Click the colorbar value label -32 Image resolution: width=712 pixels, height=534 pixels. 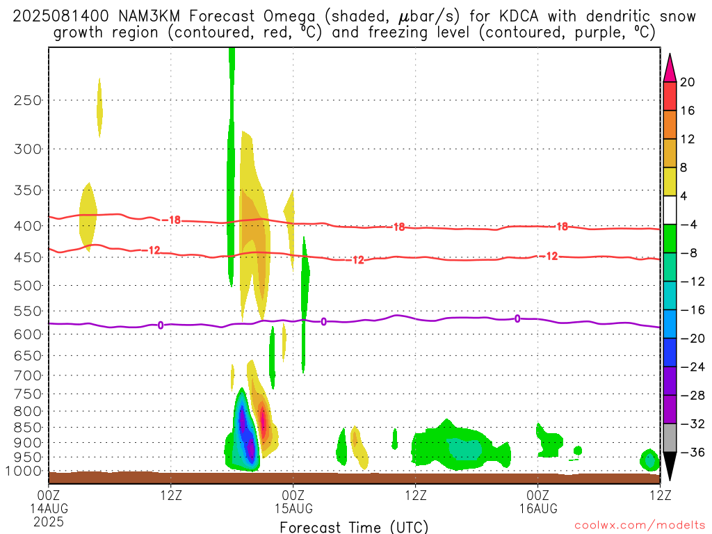coord(693,423)
